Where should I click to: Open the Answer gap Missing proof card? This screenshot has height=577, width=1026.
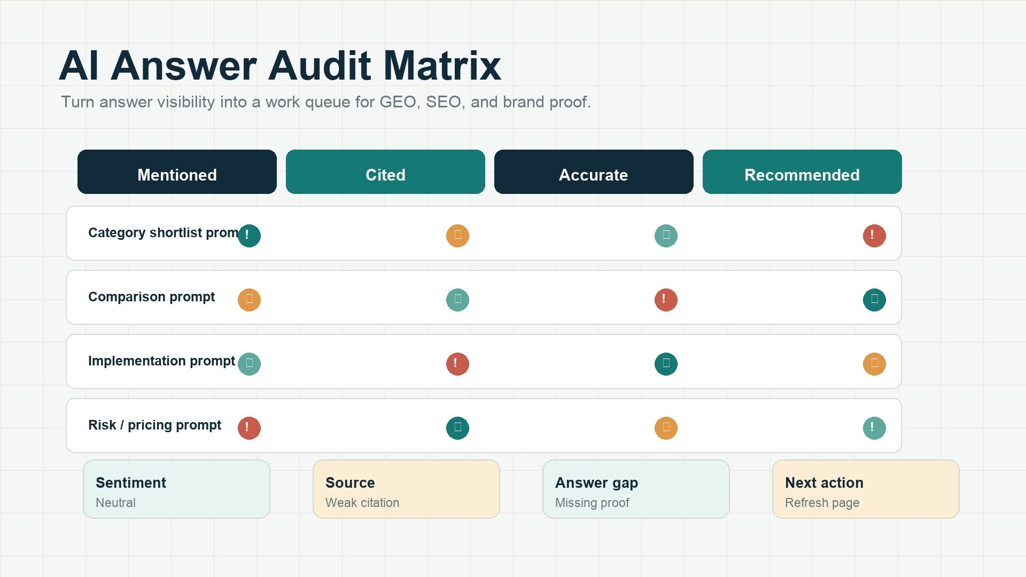click(x=636, y=489)
